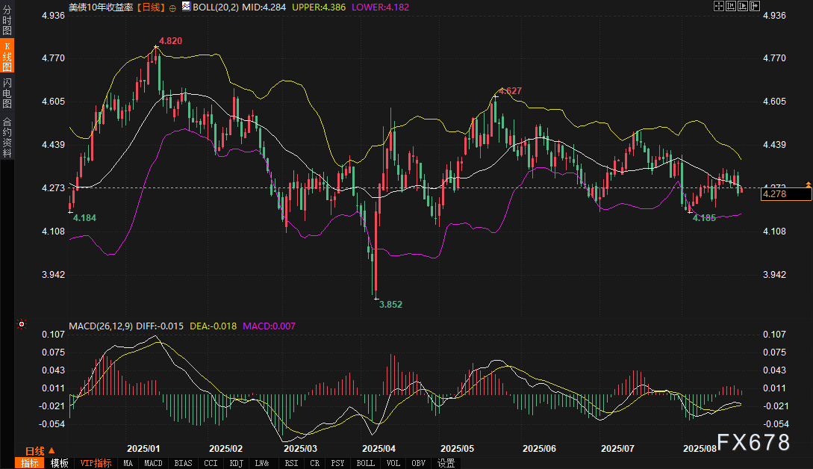The height and width of the screenshot is (469, 813).
Task: Click the 2025/04 date marker on time axis
Action: (377, 450)
